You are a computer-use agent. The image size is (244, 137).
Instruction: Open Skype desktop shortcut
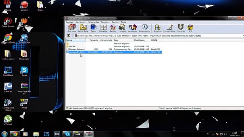(24, 72)
